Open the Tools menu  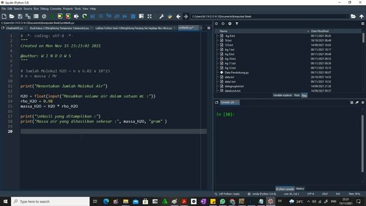tap(78, 9)
